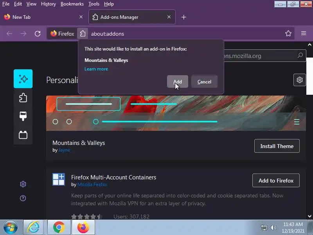The width and height of the screenshot is (313, 235).
Task: Open the File menu
Action: click(x=6, y=4)
